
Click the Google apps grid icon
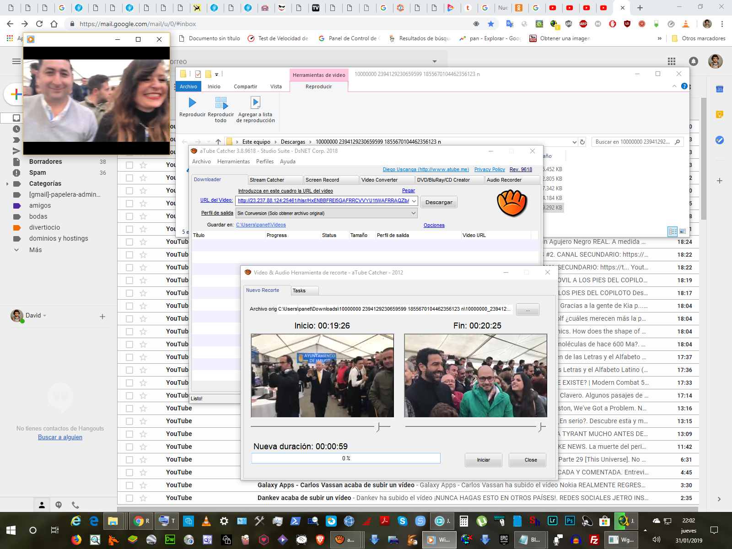672,61
